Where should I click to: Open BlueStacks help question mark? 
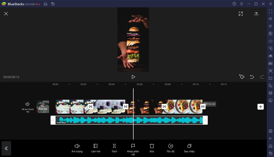coord(234,4)
